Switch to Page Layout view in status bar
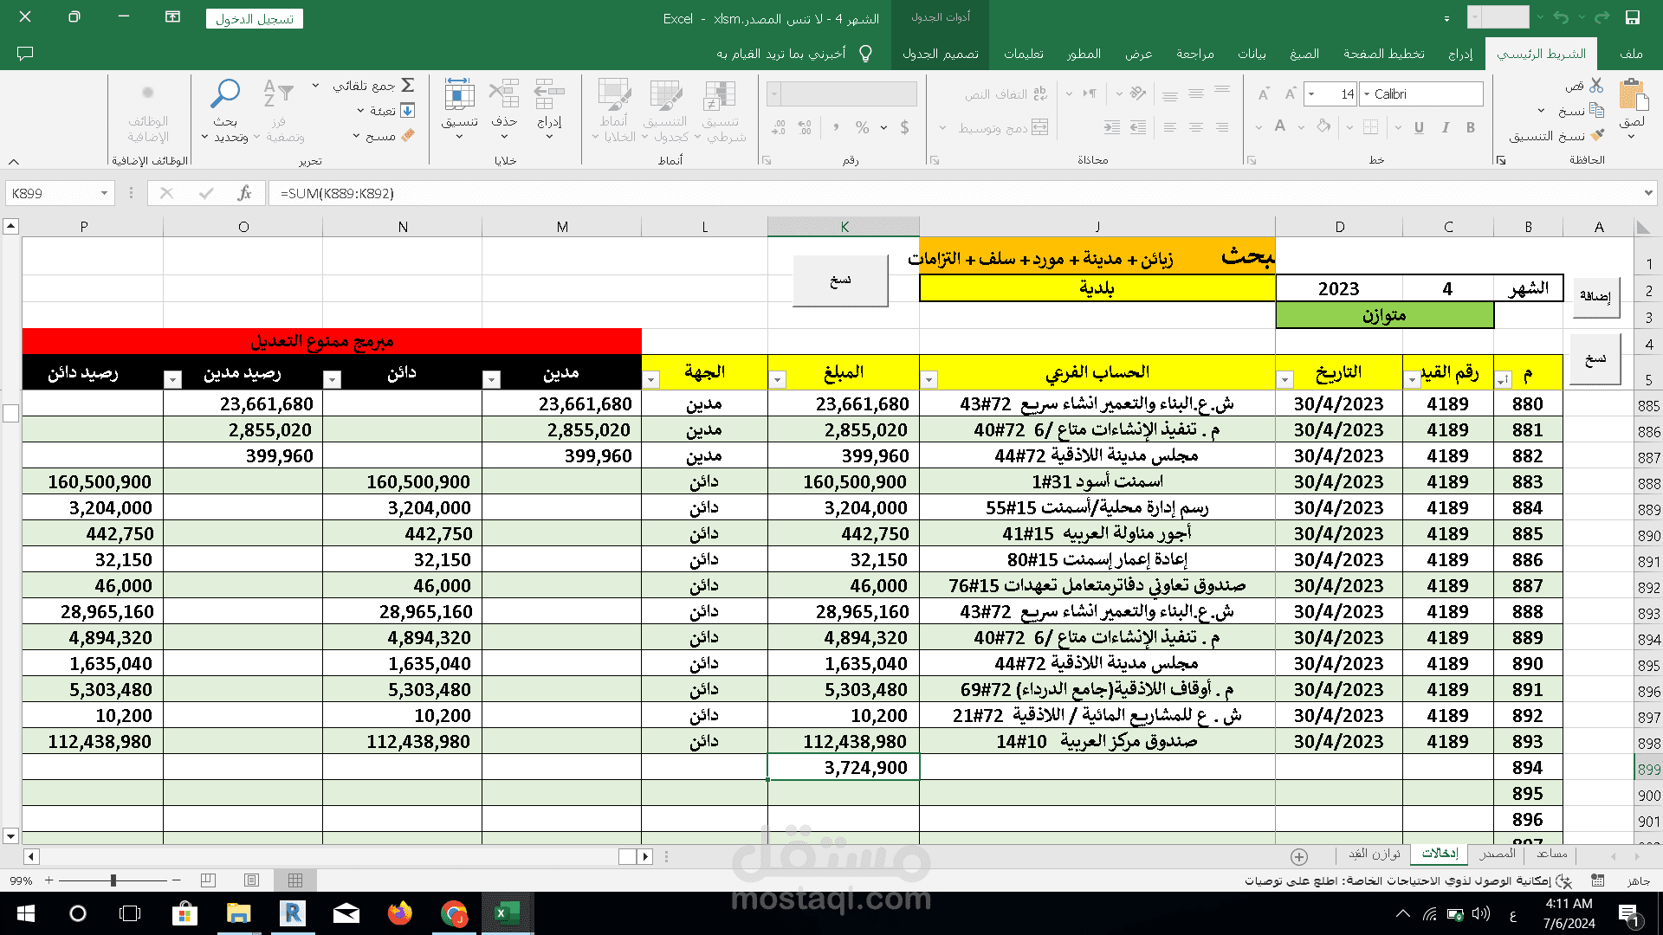 252,880
